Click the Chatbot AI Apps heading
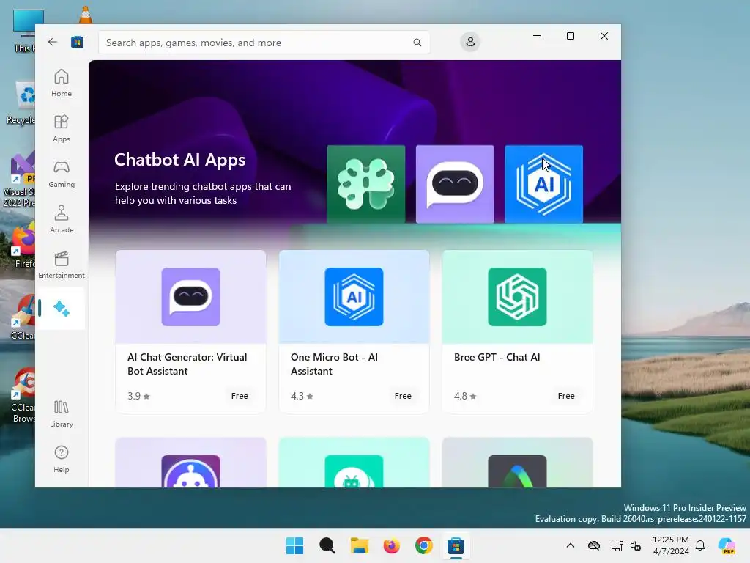The width and height of the screenshot is (750, 563). [x=180, y=160]
